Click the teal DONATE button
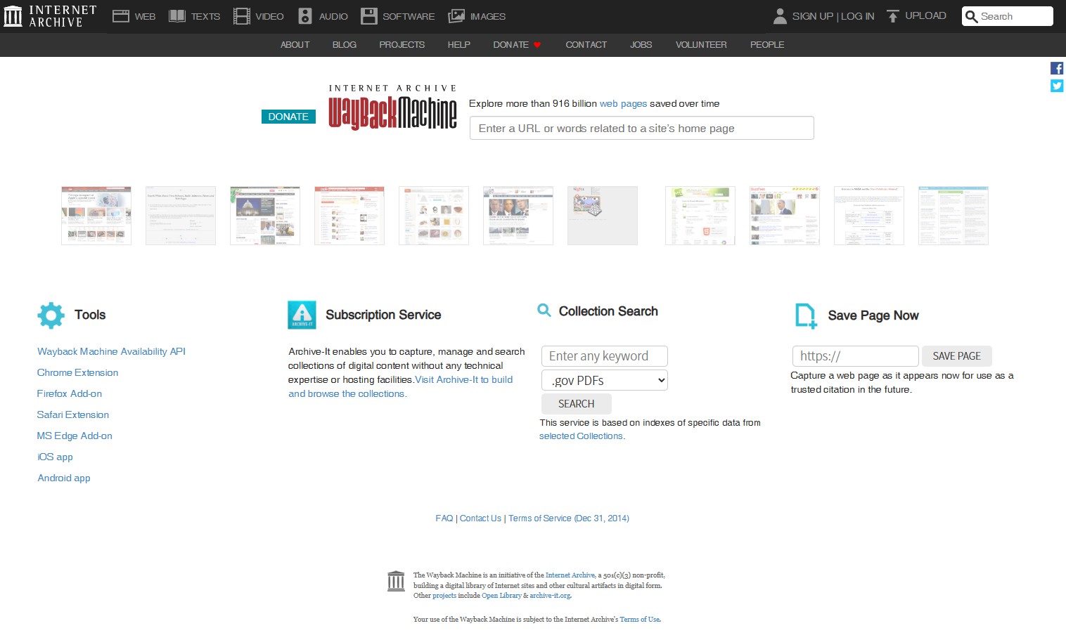The width and height of the screenshot is (1066, 640). tap(288, 117)
